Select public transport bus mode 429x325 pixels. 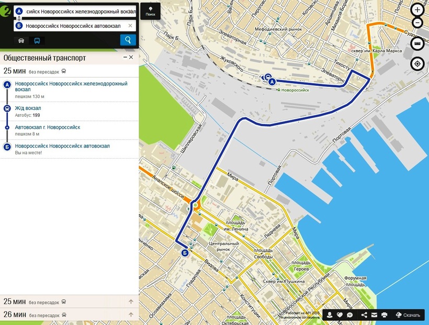37,40
